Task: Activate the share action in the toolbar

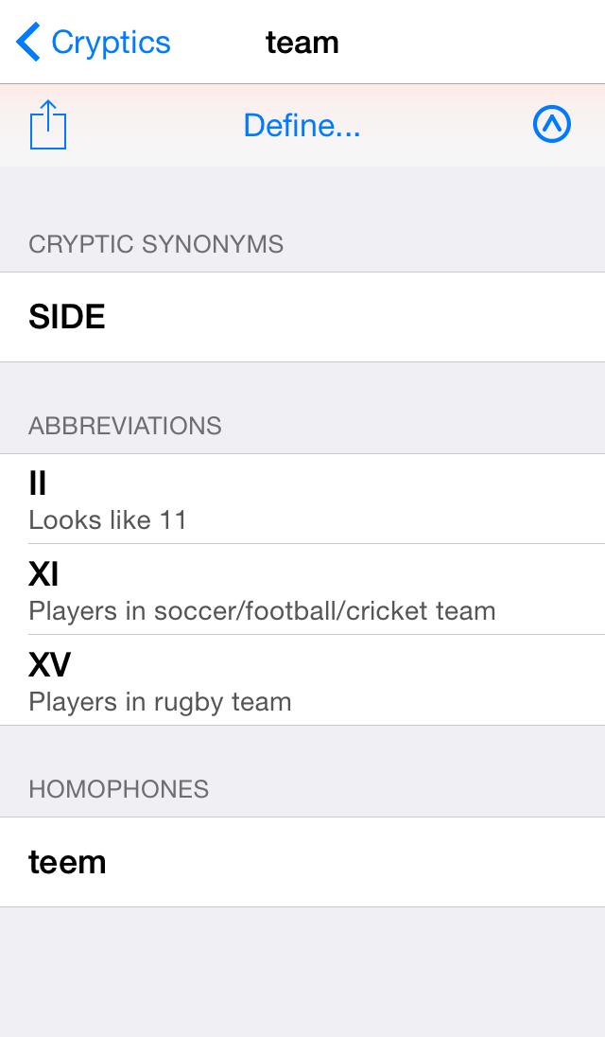Action: pos(46,124)
